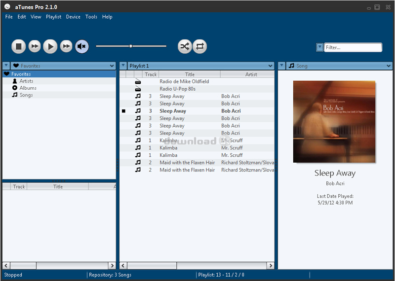Image resolution: width=395 pixels, height=281 pixels.
Task: Click Track header in lower navigator table
Action: pos(19,187)
